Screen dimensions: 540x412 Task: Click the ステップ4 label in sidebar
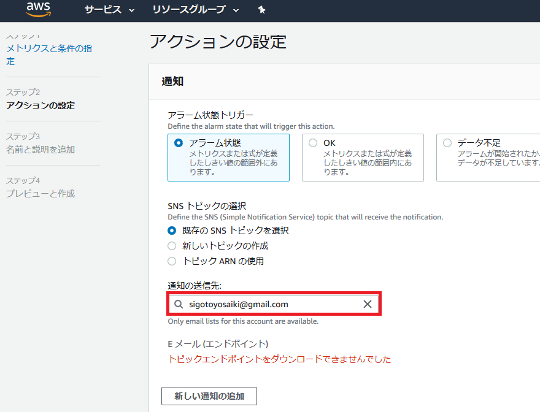[23, 180]
